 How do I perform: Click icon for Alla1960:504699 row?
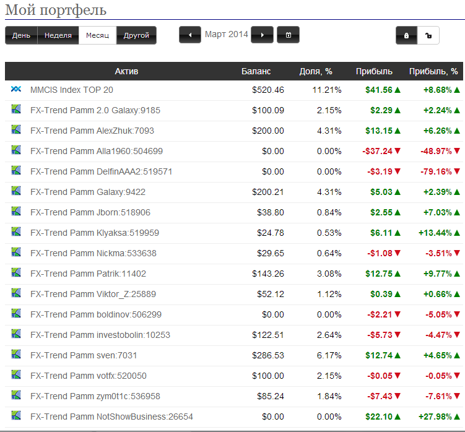click(x=16, y=150)
